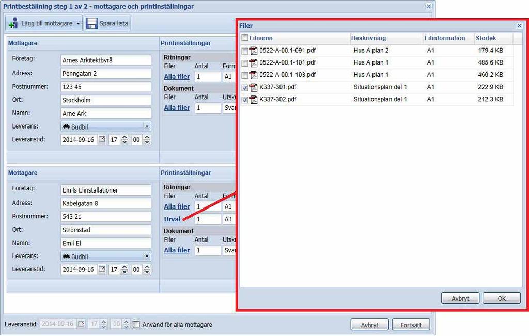Screen dimensions: 529x336
Task: Click Adress field containing Penngatan 2
Action: [106, 73]
